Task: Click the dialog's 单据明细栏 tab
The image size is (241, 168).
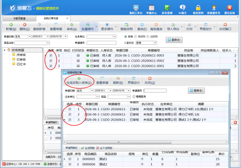Action: [x=71, y=148]
